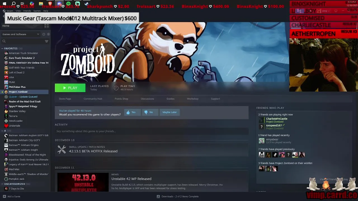View friend CharlieMFnCastle playing now

(x=277, y=119)
